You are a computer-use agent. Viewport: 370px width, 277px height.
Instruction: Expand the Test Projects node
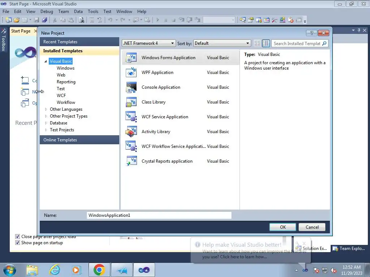click(x=46, y=130)
